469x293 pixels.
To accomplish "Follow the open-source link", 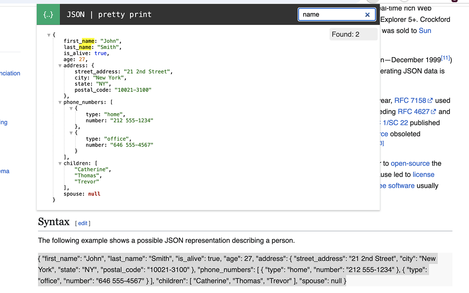I will pos(410,163).
